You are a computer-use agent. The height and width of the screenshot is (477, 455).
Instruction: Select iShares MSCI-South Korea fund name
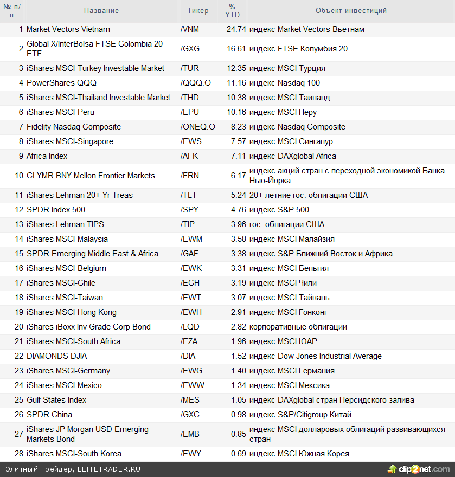(x=74, y=454)
